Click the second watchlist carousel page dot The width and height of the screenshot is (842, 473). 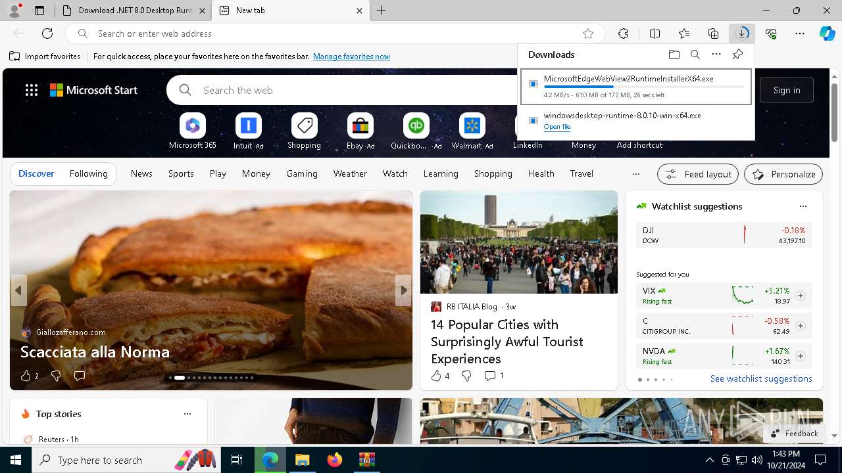click(648, 380)
